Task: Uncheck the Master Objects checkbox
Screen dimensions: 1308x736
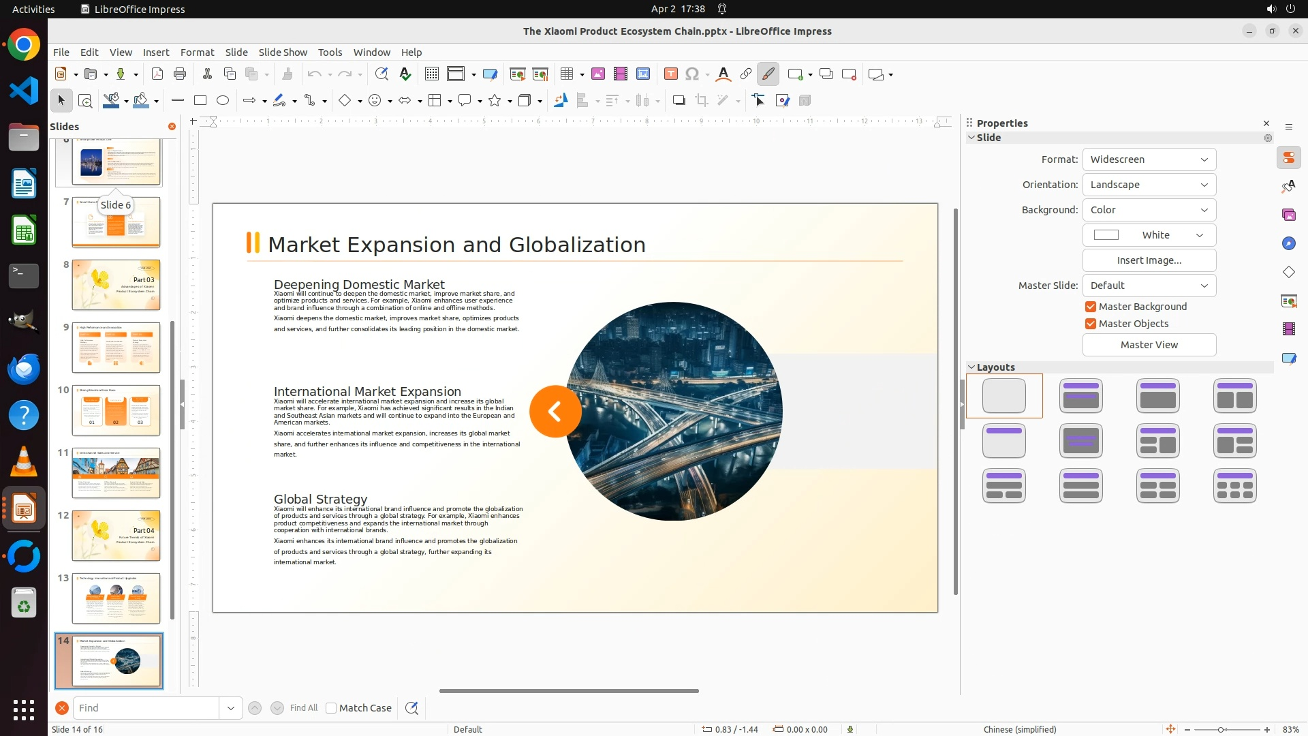Action: click(x=1091, y=324)
